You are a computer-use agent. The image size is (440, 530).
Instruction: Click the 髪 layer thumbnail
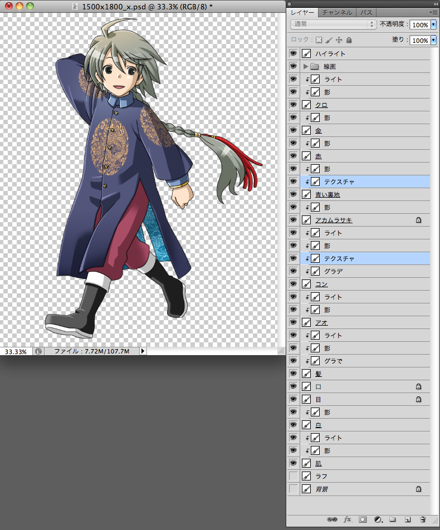[306, 374]
